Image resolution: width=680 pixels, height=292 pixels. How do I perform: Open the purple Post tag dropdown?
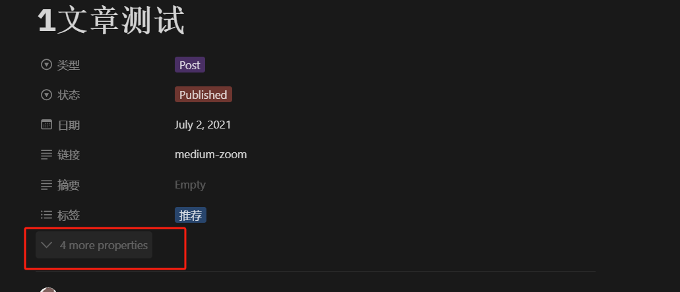click(190, 65)
